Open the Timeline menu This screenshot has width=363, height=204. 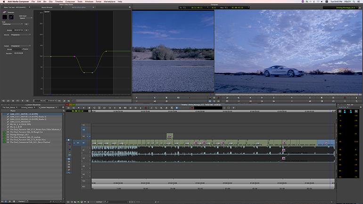pos(59,1)
